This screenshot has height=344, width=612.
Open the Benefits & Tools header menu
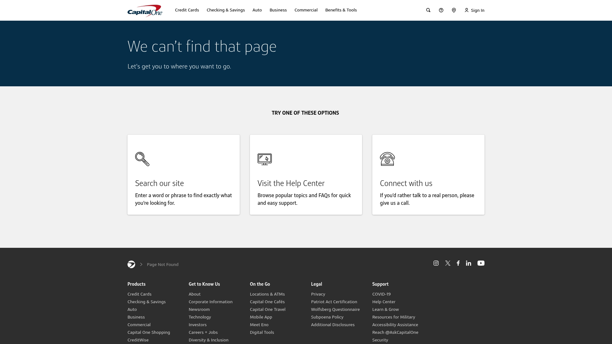341,10
